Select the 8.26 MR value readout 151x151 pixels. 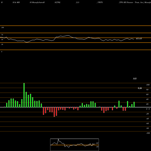(140, 88)
